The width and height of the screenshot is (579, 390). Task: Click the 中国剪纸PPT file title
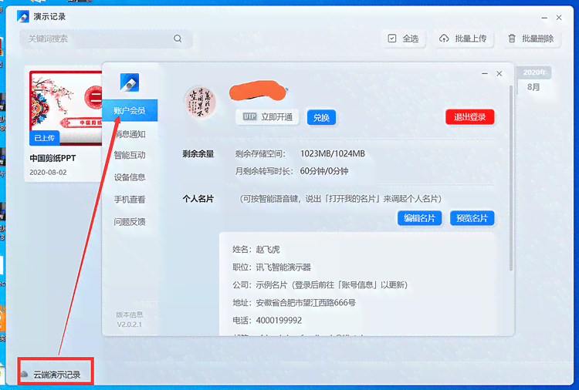pos(52,158)
